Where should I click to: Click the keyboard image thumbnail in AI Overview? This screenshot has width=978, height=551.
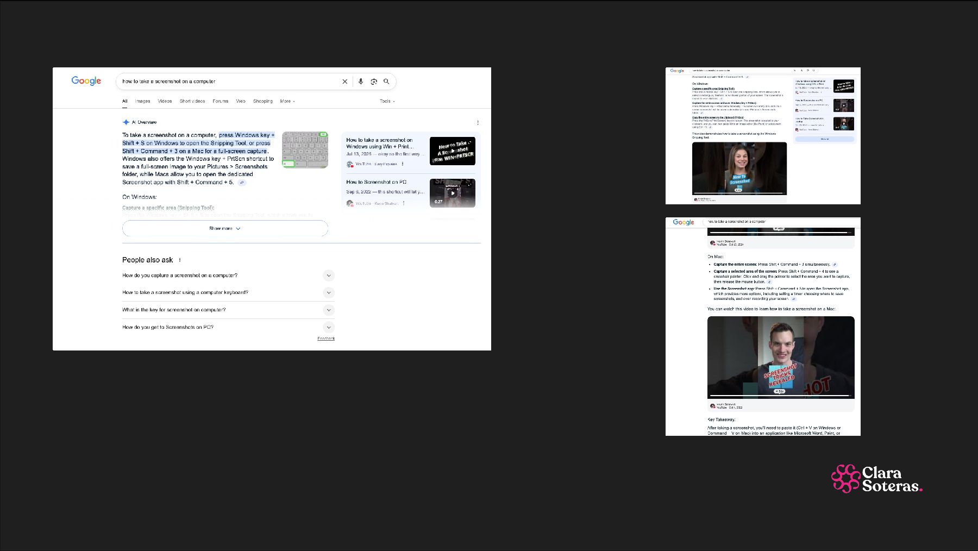coord(305,150)
